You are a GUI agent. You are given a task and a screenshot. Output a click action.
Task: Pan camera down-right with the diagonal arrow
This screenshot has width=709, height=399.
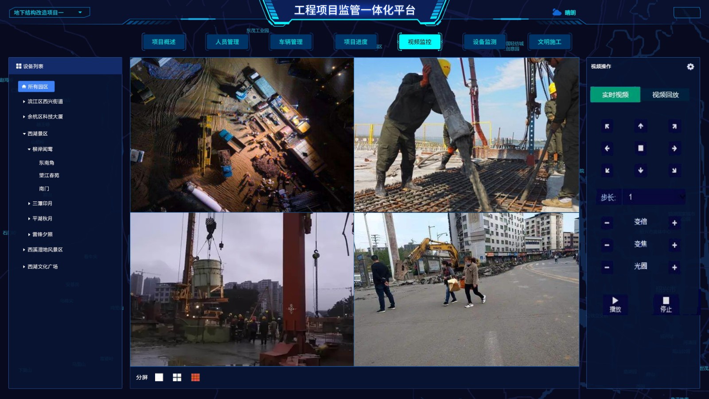pos(674,170)
